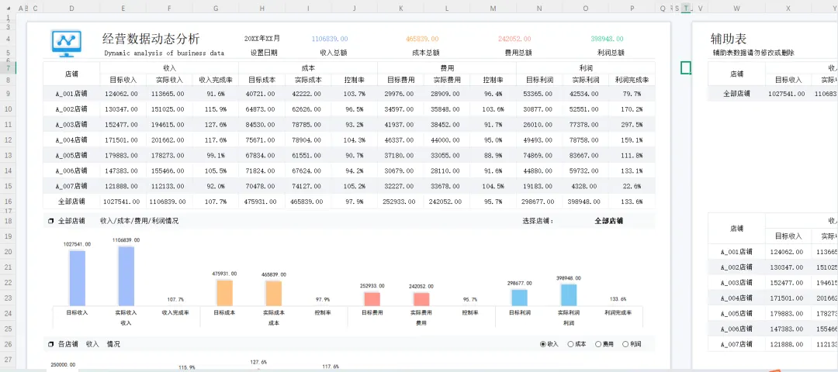This screenshot has height=372, width=838.
Task: Click the red 费用总额 value 242052.00 at top
Action: click(514, 39)
